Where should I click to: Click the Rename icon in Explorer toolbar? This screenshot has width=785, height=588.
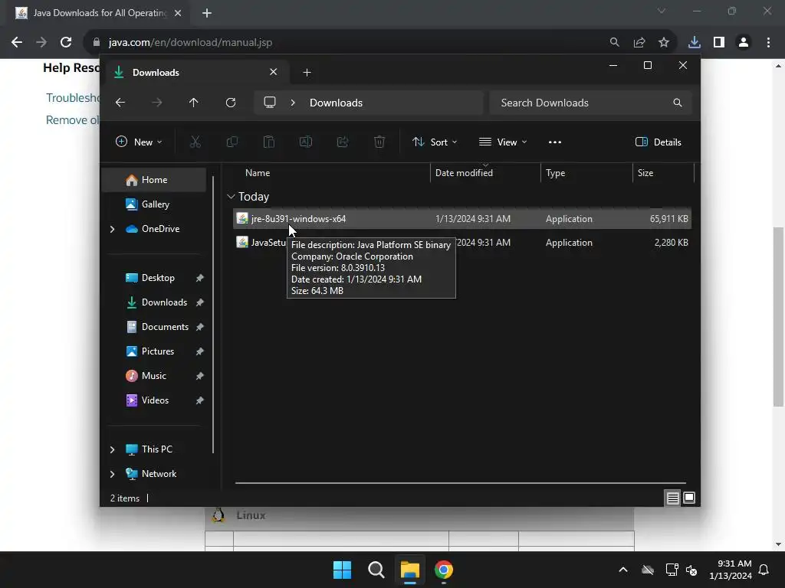305,142
